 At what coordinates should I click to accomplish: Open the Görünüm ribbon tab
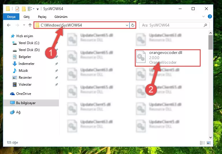[61, 17]
